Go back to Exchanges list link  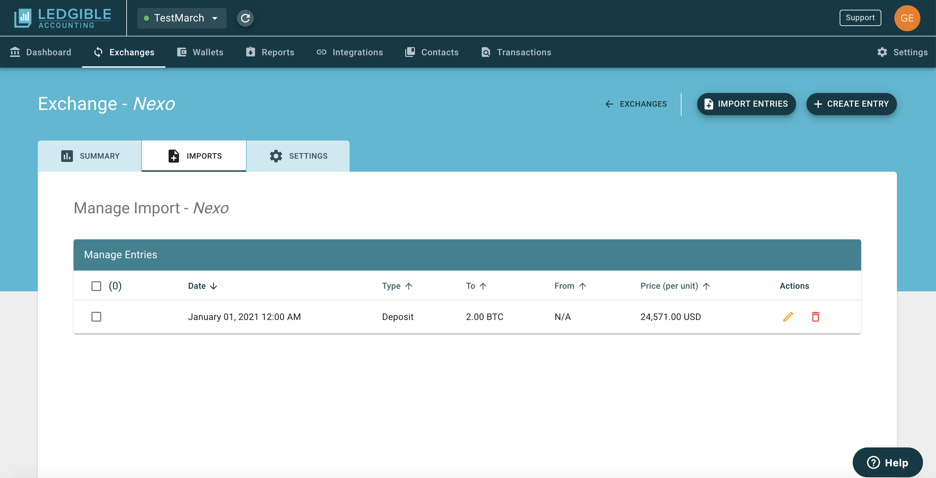click(x=636, y=104)
